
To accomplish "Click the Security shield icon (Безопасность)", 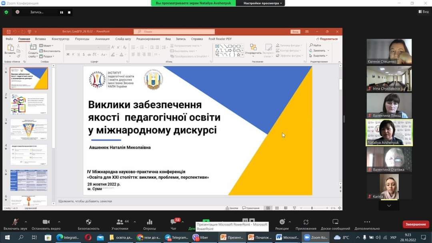I will click(x=88, y=222).
